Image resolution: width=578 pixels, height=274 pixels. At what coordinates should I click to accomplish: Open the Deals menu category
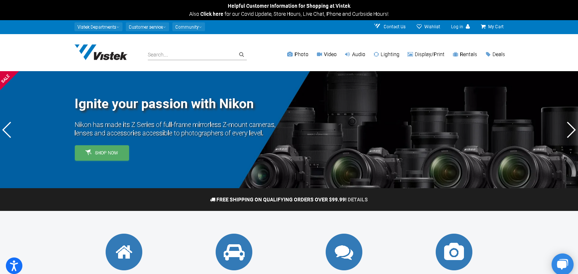click(495, 54)
